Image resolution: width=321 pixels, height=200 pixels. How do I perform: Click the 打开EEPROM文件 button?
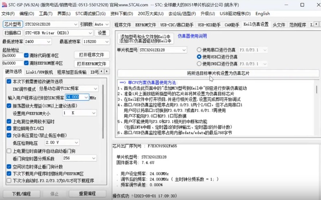click(x=91, y=64)
